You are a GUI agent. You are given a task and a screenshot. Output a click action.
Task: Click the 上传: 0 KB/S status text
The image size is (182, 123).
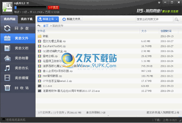170,120
